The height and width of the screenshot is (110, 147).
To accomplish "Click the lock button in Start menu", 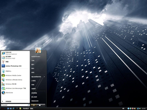I will point(40,105).
